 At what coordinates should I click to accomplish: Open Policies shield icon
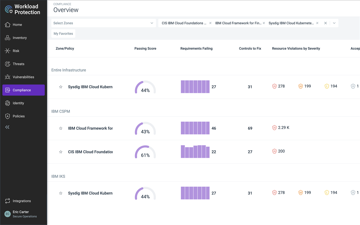click(x=7, y=116)
